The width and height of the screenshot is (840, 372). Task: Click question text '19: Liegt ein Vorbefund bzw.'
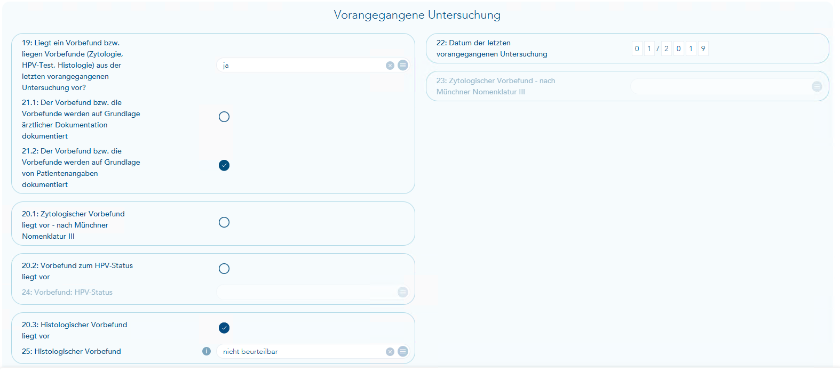tap(70, 43)
